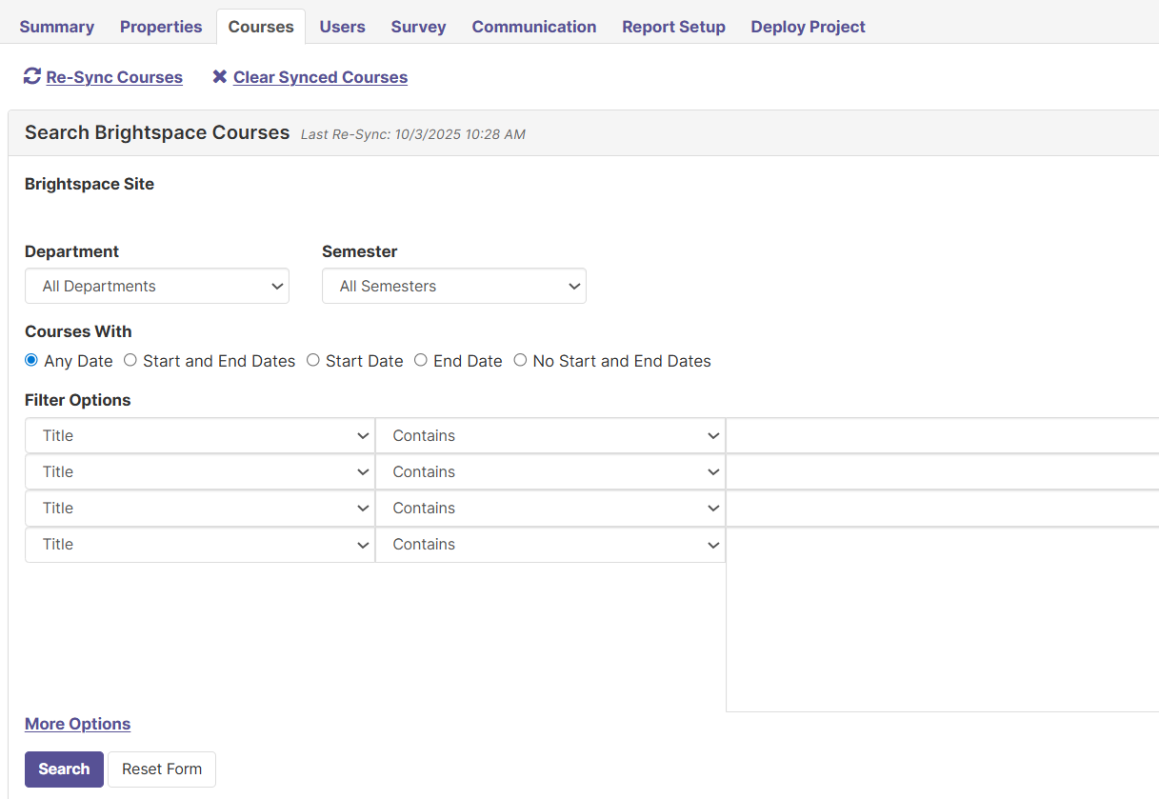Open the Users tab
The width and height of the screenshot is (1159, 799).
(x=342, y=27)
